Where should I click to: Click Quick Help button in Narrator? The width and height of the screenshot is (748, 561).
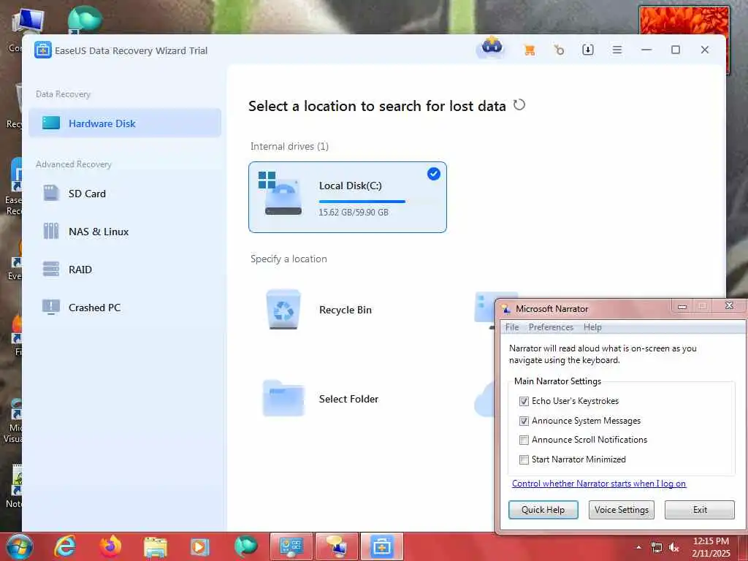tap(543, 509)
